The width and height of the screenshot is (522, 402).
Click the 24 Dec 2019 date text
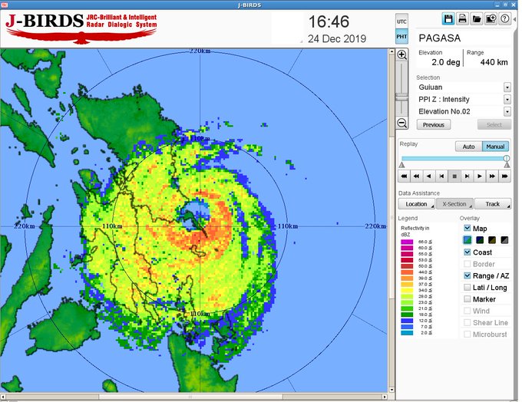click(x=337, y=39)
